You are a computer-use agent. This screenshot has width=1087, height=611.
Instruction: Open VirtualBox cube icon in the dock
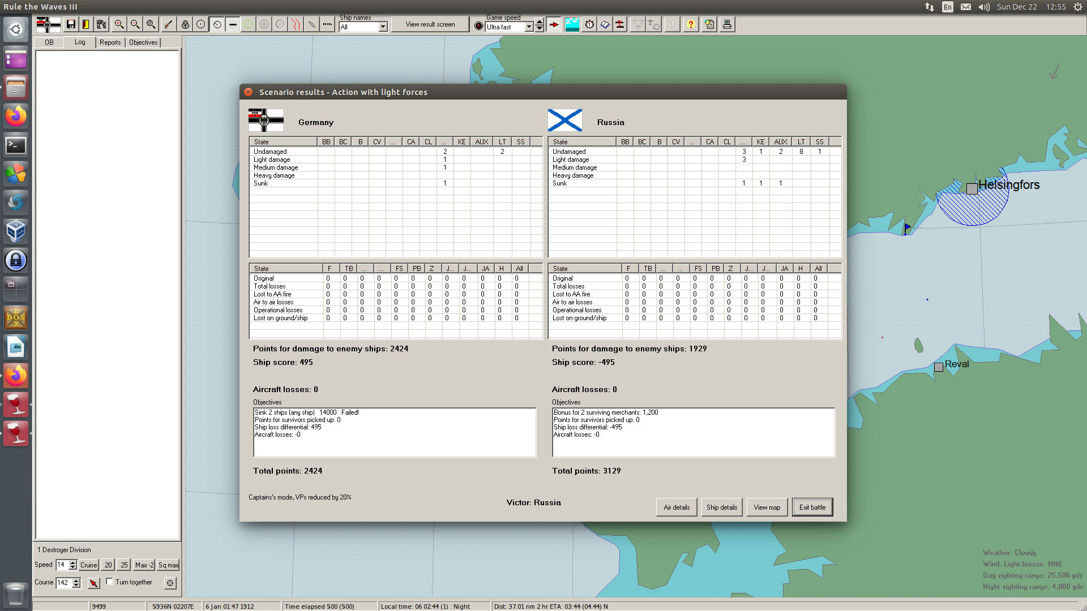click(16, 231)
